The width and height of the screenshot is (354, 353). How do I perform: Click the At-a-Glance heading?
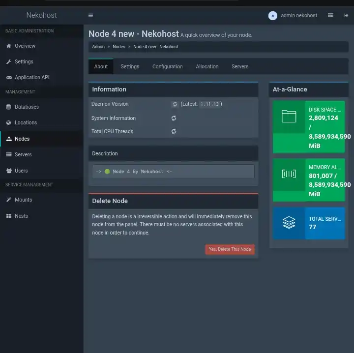(290, 89)
